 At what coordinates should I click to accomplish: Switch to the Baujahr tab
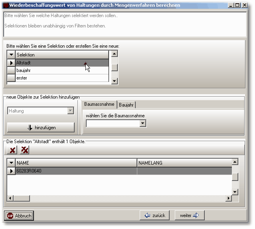click(127, 105)
